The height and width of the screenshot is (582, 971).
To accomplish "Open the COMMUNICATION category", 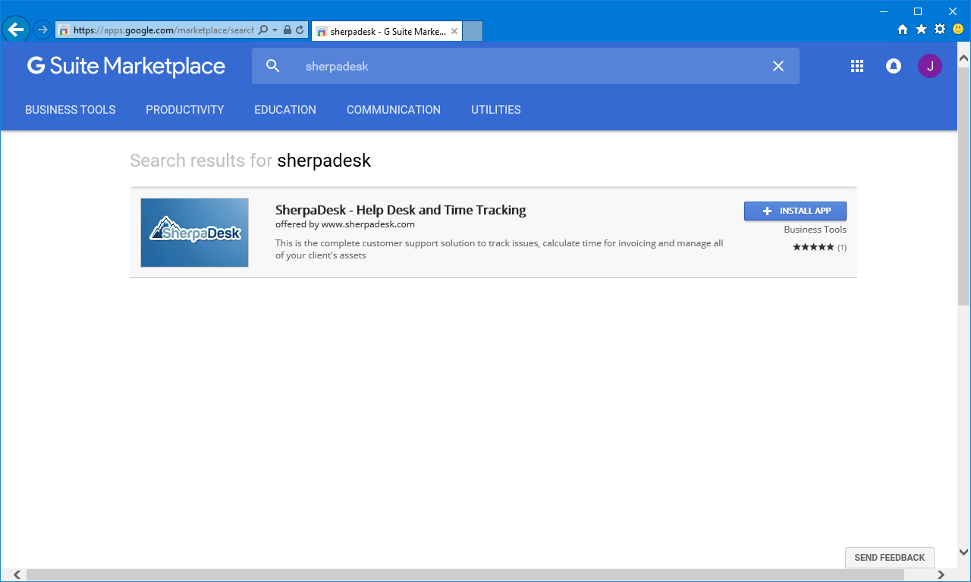I will pyautogui.click(x=393, y=109).
